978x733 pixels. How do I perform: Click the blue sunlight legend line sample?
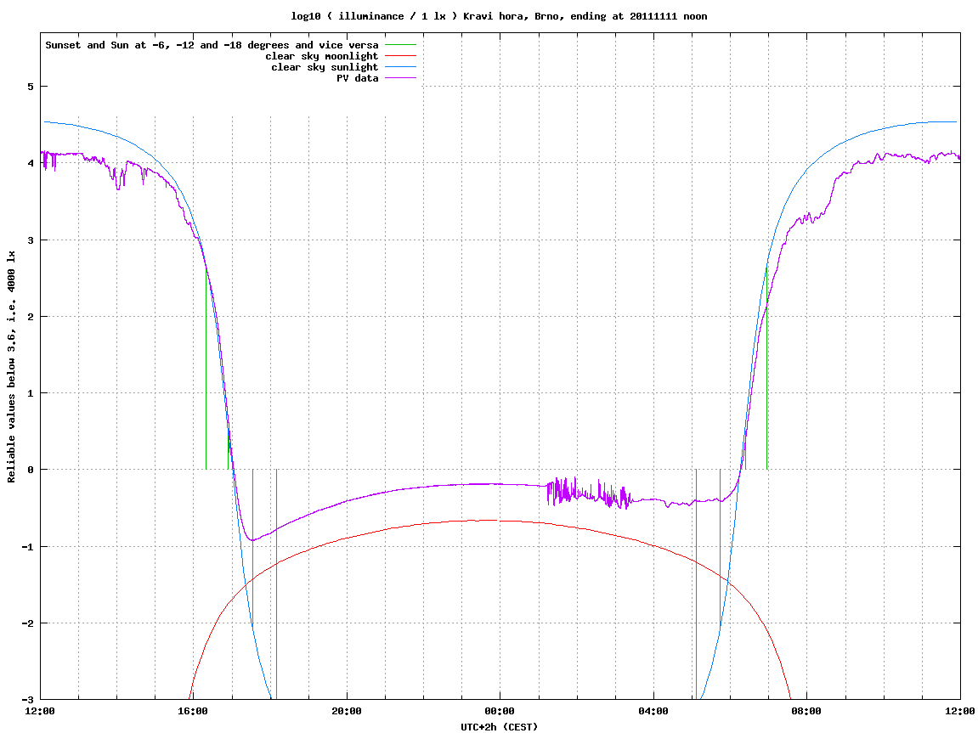400,67
